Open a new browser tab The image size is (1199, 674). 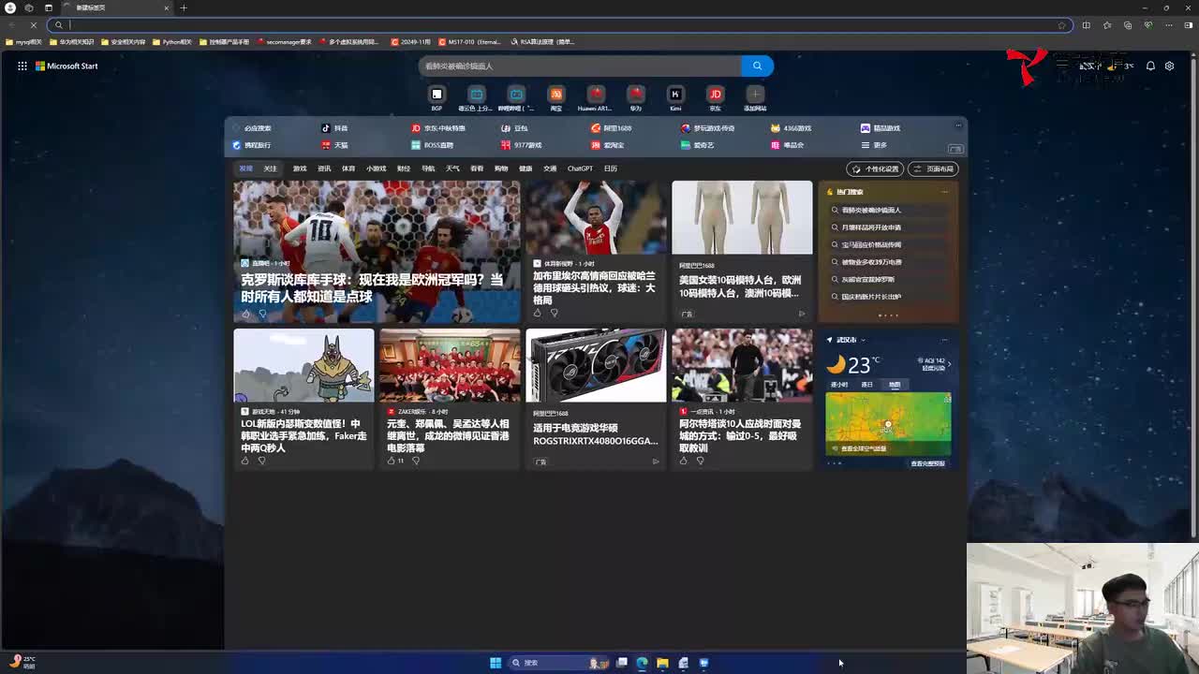[184, 7]
